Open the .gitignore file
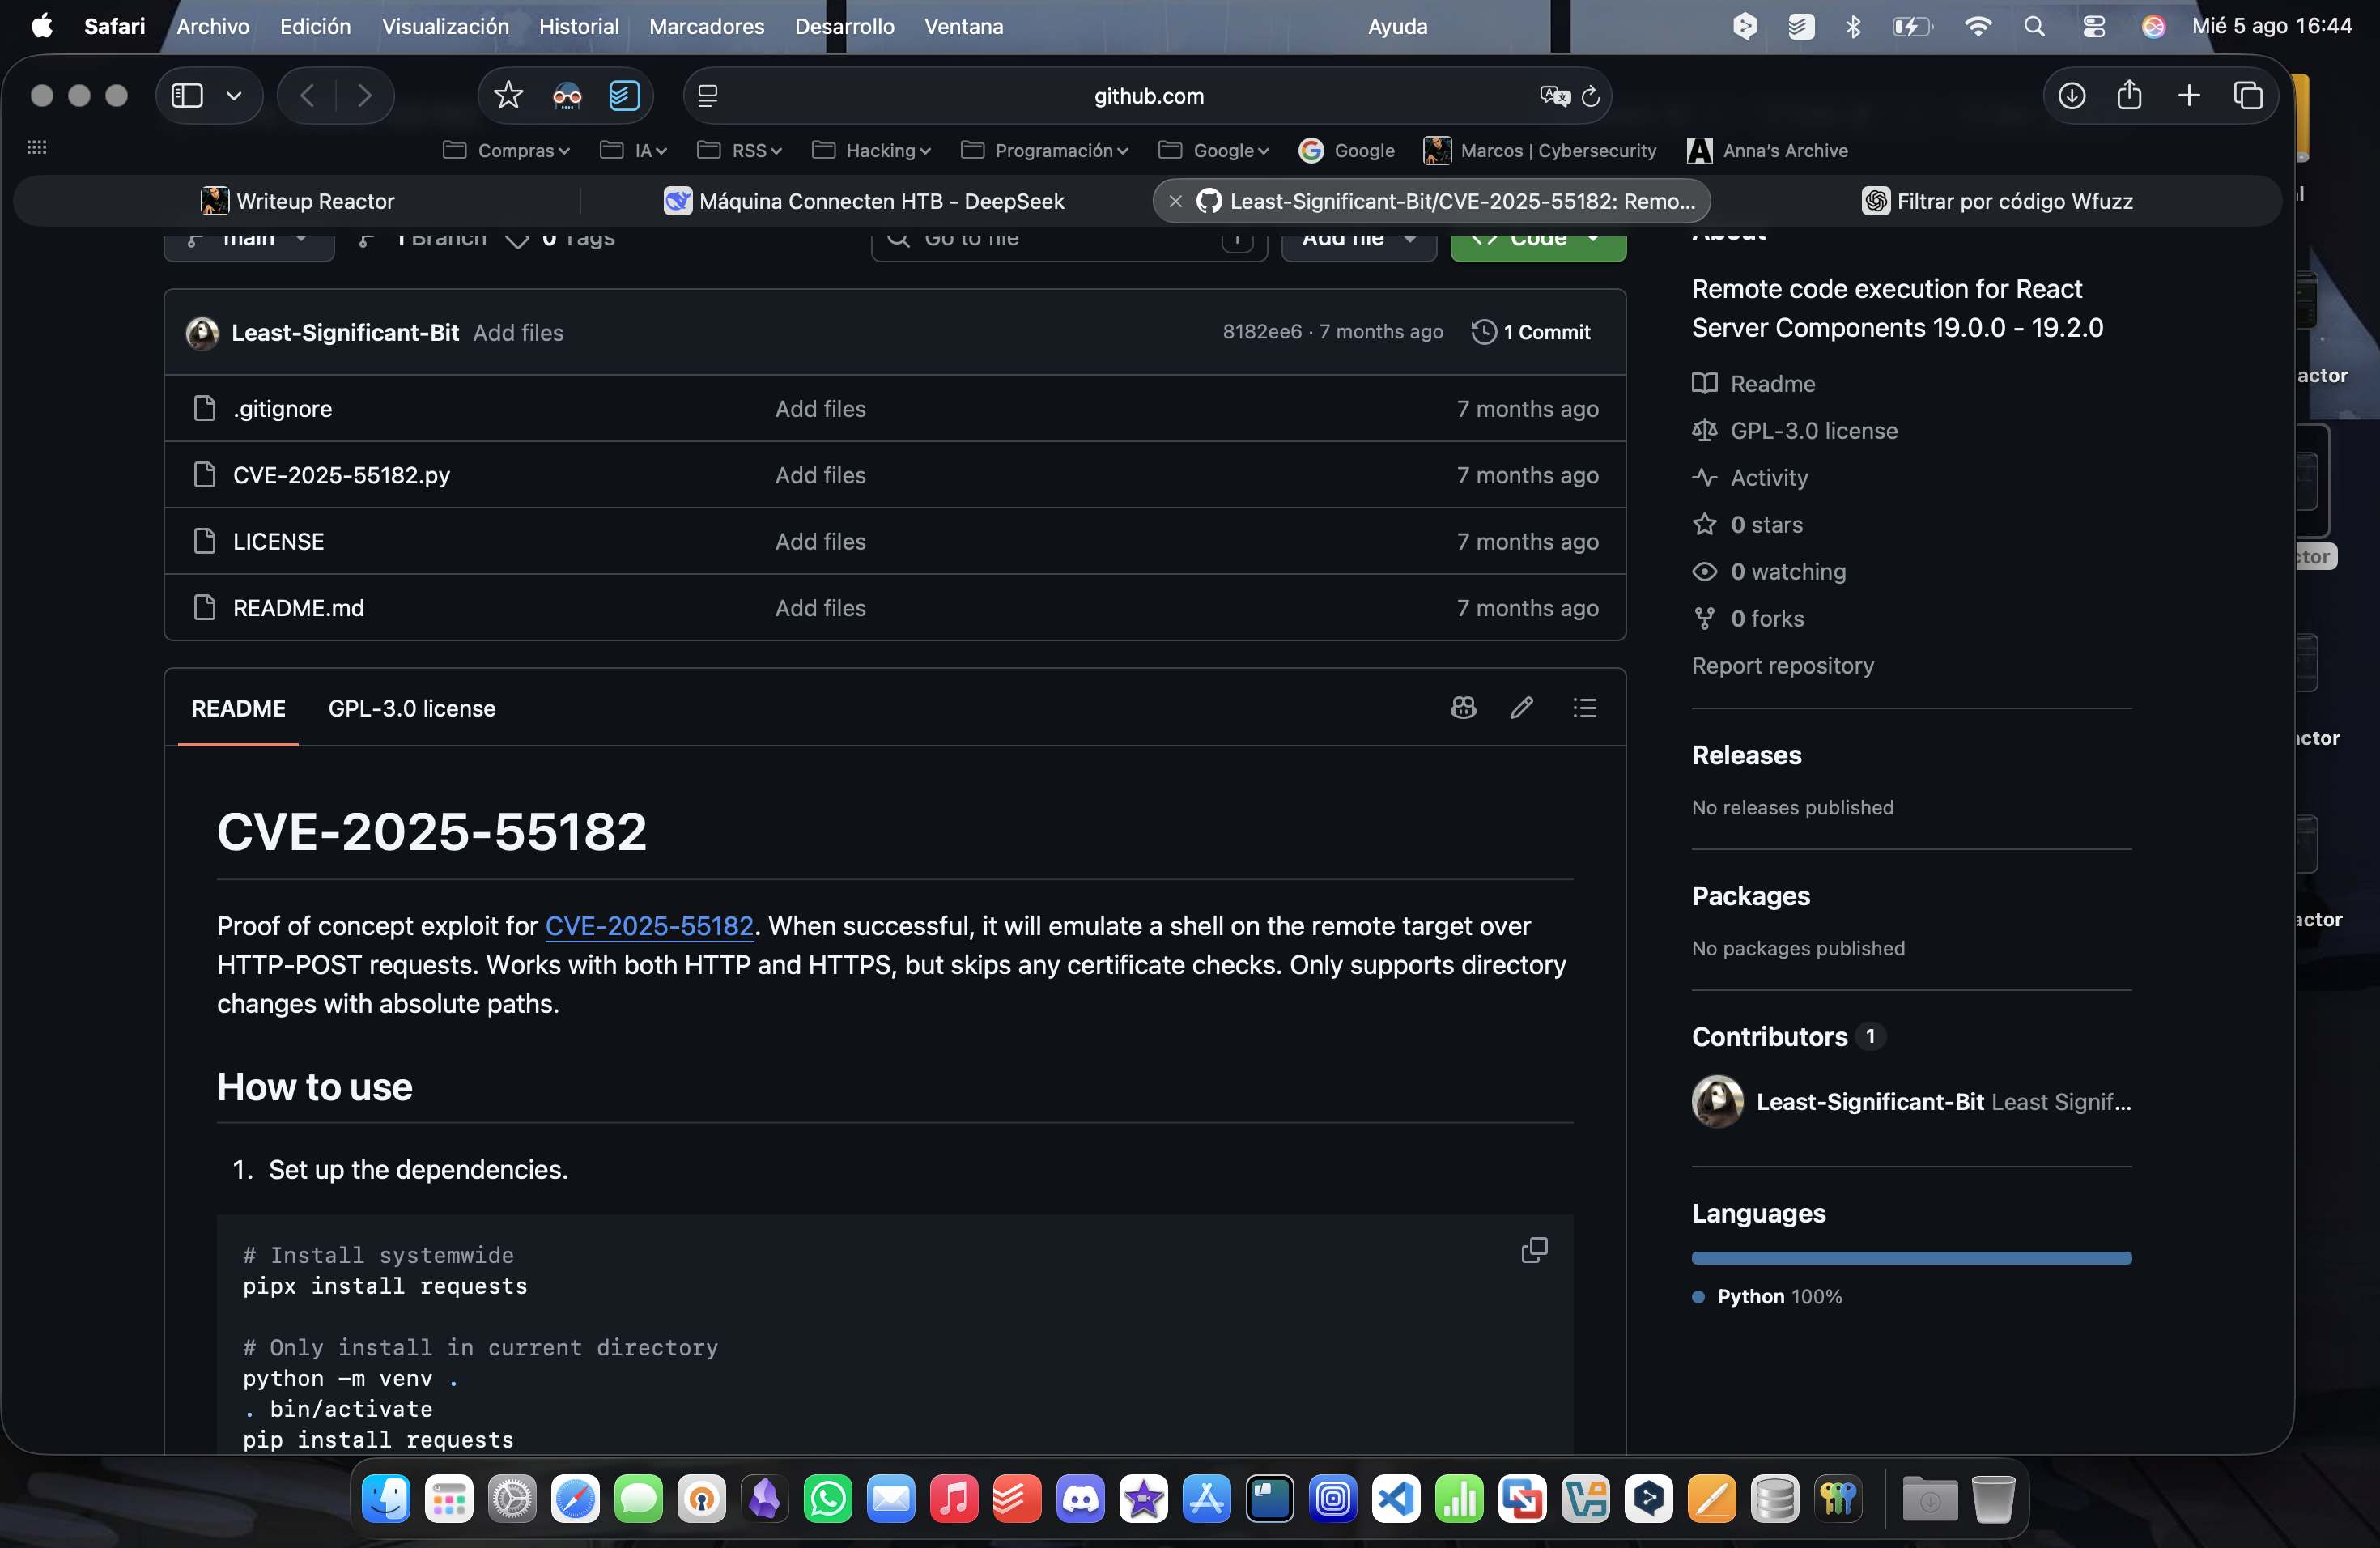The image size is (2380, 1548). pos(283,408)
